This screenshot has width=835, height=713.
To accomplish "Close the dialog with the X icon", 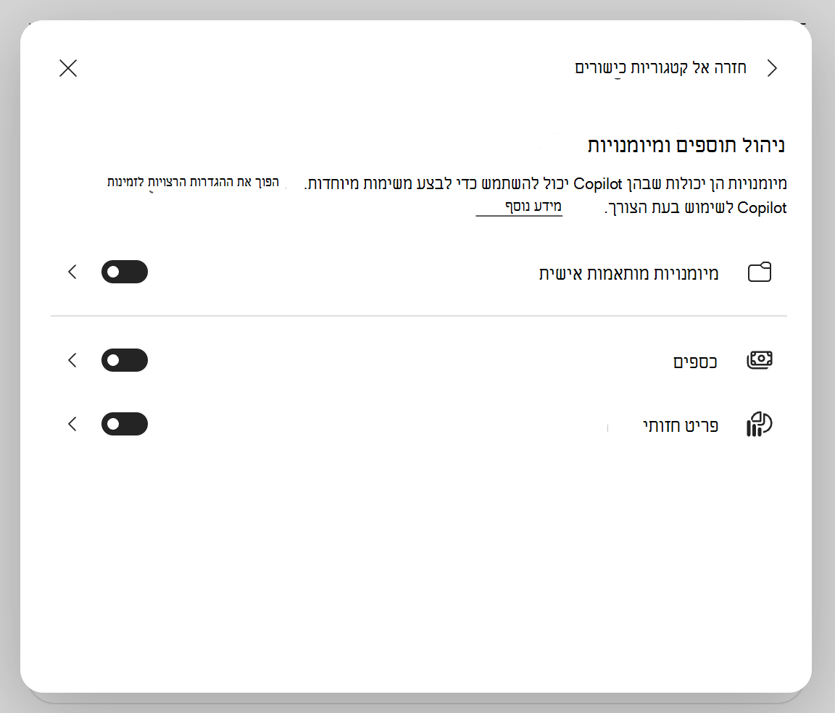I will (x=68, y=68).
